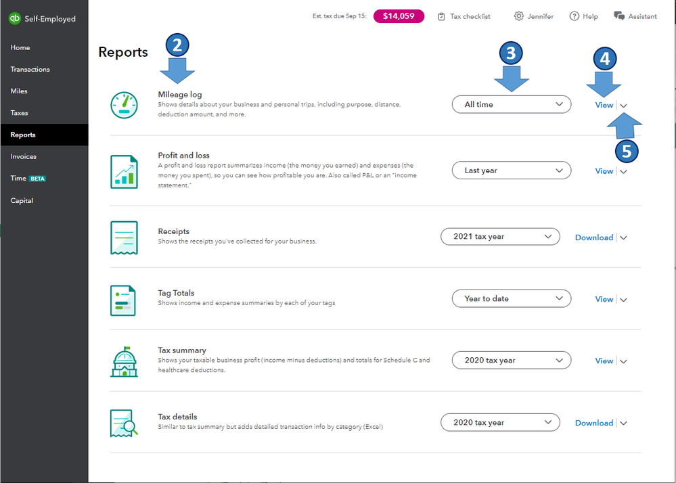Expand the arrow next to Receipts Download

[623, 238]
